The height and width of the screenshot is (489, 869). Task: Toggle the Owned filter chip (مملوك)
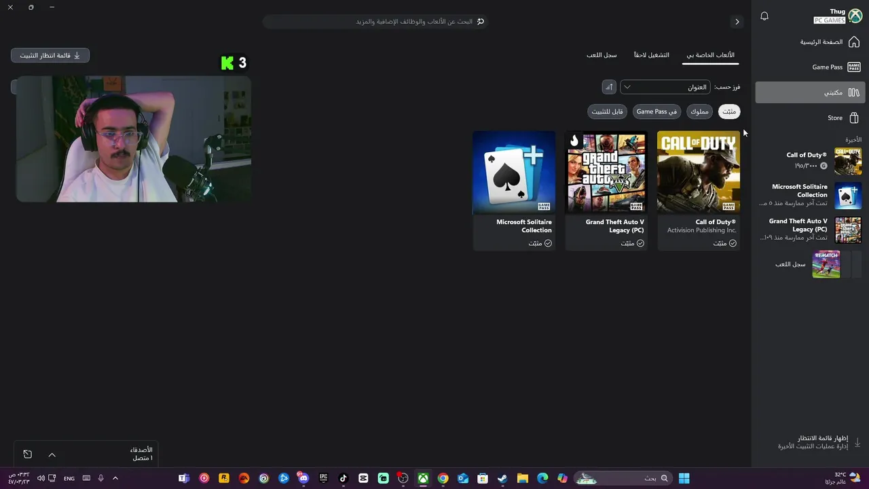(x=699, y=111)
